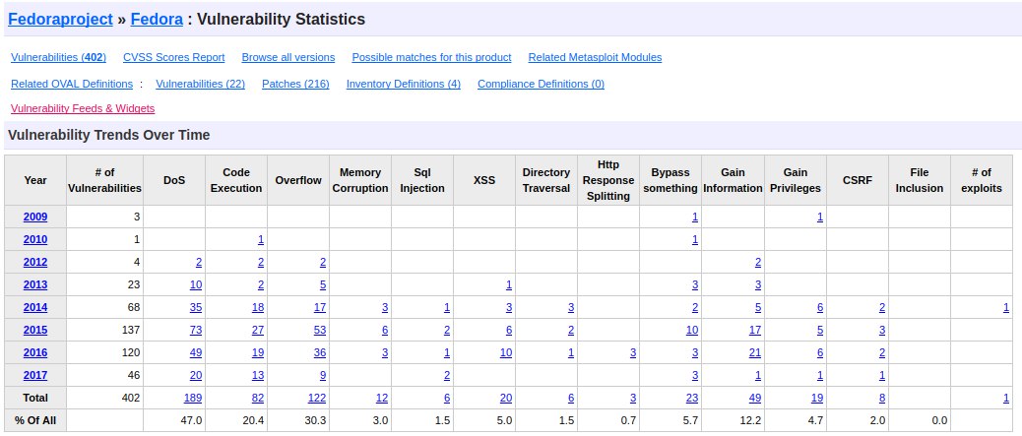Open 2014 DoS count 35
Screen dimensions: 1022x436
tap(196, 308)
